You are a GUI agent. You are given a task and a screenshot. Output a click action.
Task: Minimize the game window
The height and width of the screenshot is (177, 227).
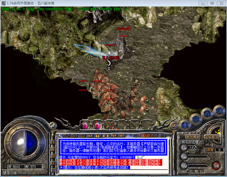click(203, 3)
